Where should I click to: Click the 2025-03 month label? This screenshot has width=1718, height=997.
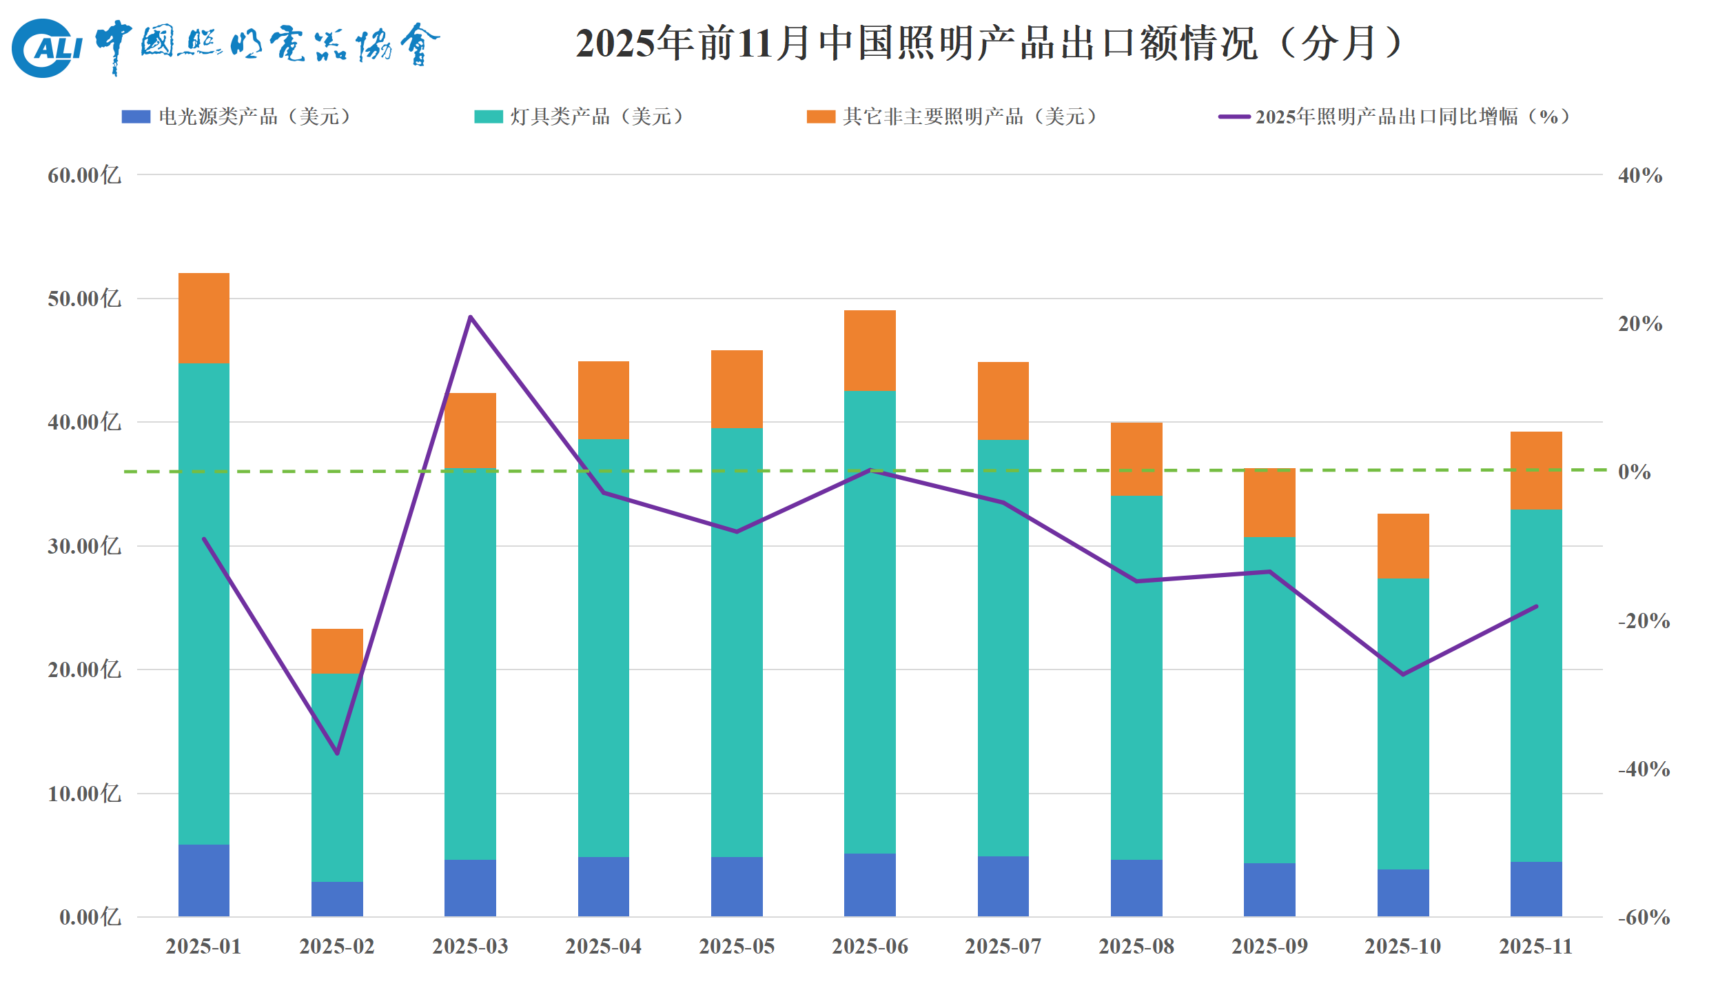click(469, 947)
